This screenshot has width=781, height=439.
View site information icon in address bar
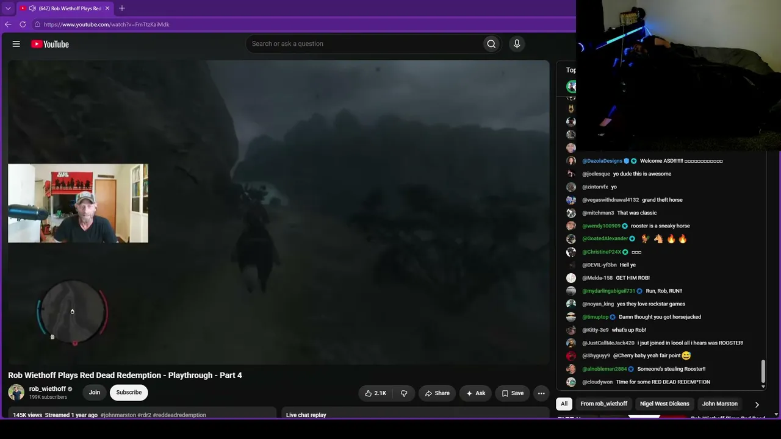(x=37, y=24)
